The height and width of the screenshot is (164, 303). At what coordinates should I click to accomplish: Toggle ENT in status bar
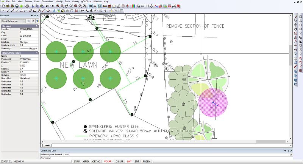click(137, 161)
